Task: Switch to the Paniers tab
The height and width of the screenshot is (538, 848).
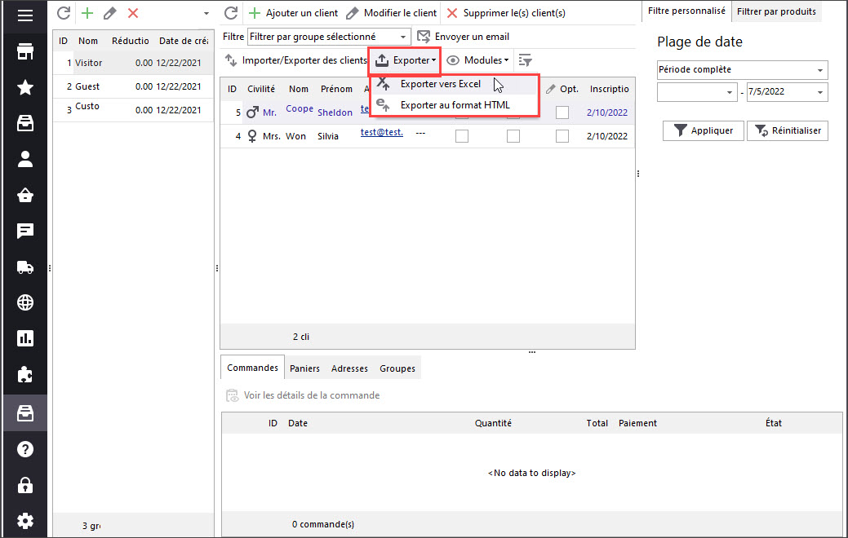Action: [x=304, y=368]
